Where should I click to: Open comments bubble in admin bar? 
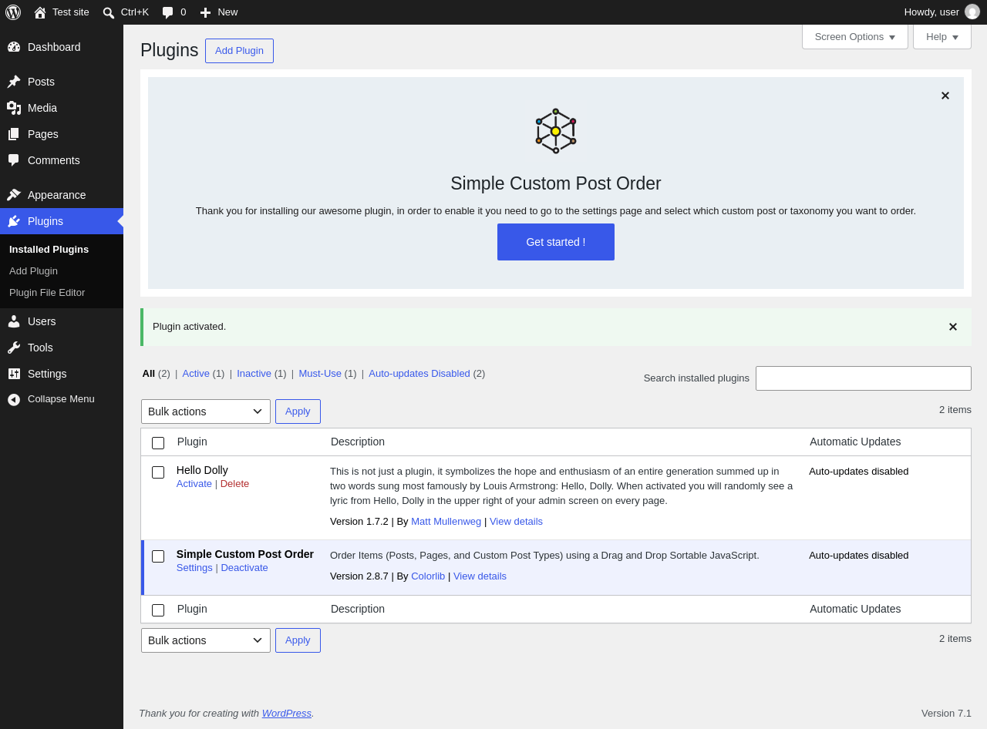168,12
